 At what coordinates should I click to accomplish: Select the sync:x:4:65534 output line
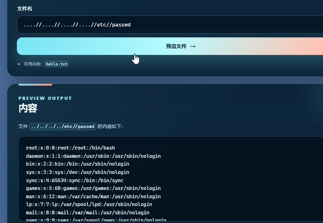click(x=75, y=180)
